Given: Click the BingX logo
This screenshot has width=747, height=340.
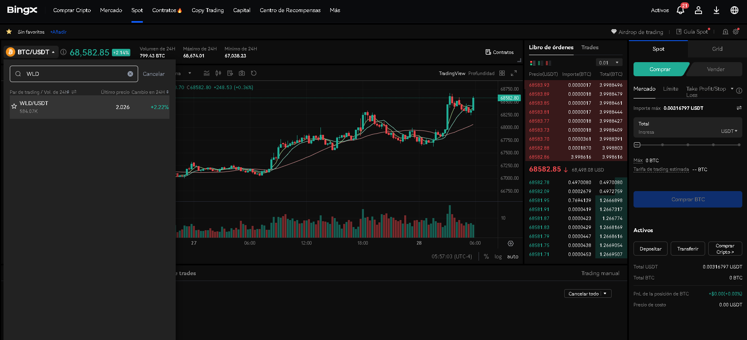Looking at the screenshot, I should tap(22, 10).
